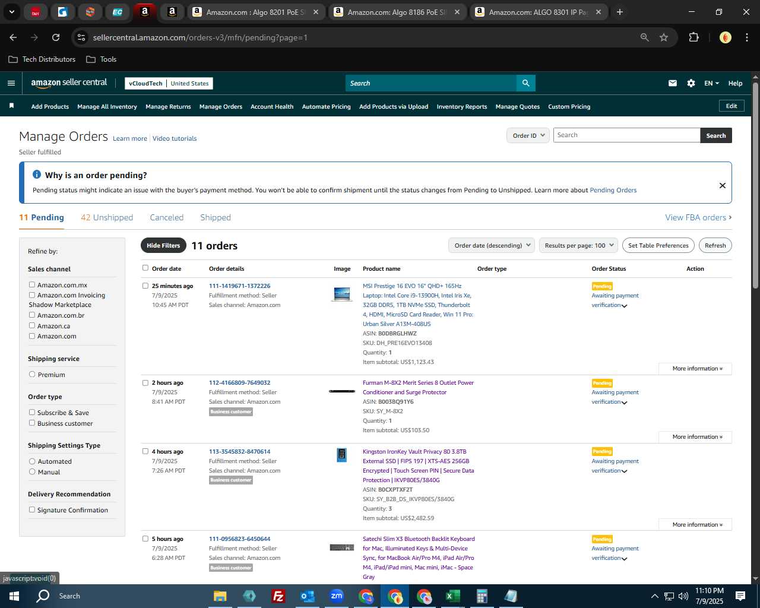
Task: Click the Amazon Seller Central logo
Action: pos(69,83)
